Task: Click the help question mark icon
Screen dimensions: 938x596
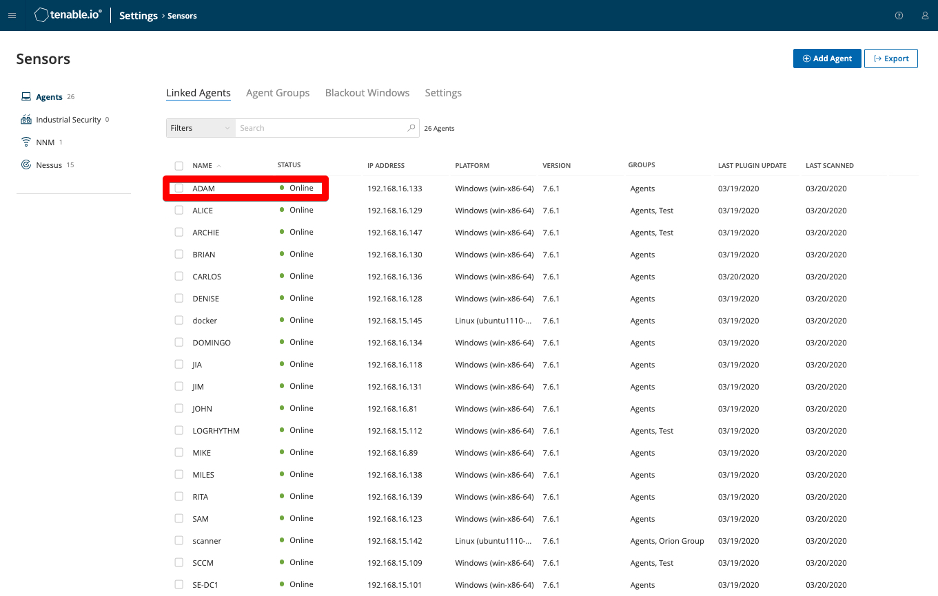Action: click(899, 16)
